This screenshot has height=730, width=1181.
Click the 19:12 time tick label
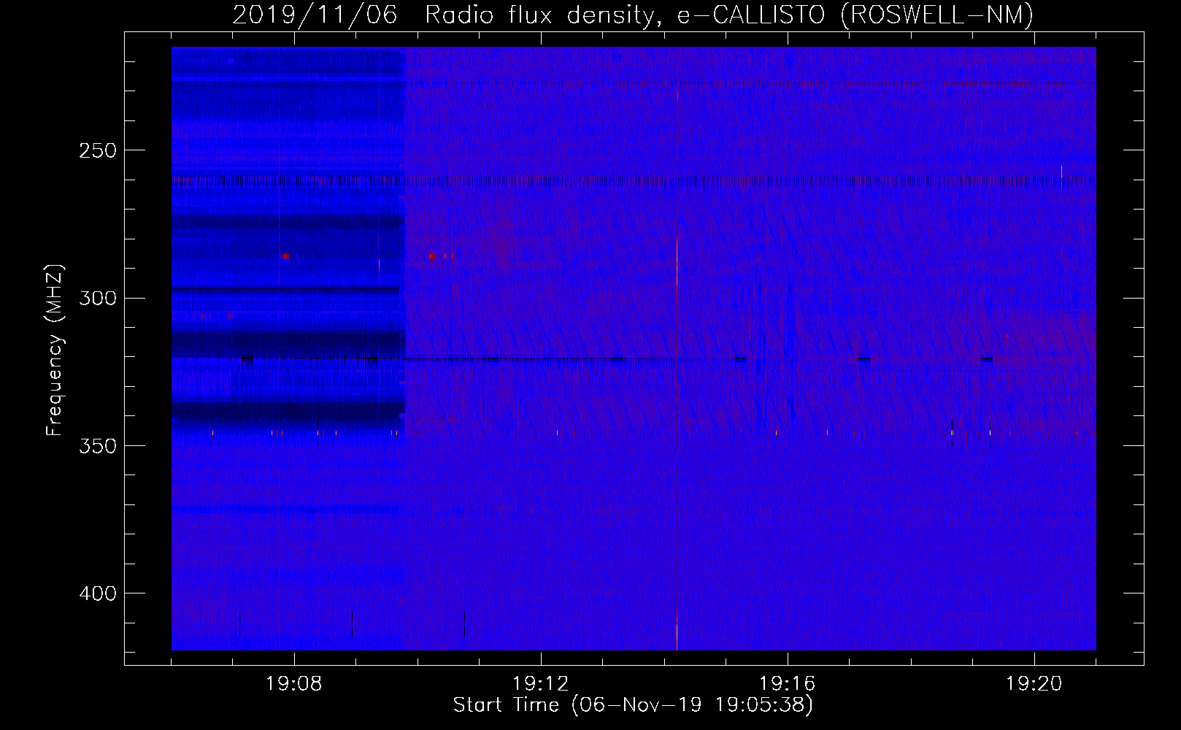click(x=541, y=684)
